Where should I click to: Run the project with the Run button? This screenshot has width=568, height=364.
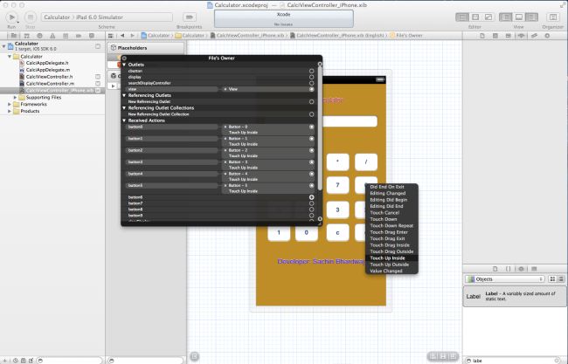pyautogui.click(x=11, y=17)
